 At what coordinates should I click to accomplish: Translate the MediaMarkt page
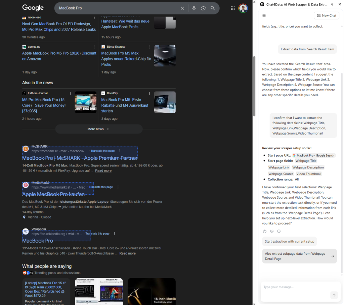(x=101, y=187)
